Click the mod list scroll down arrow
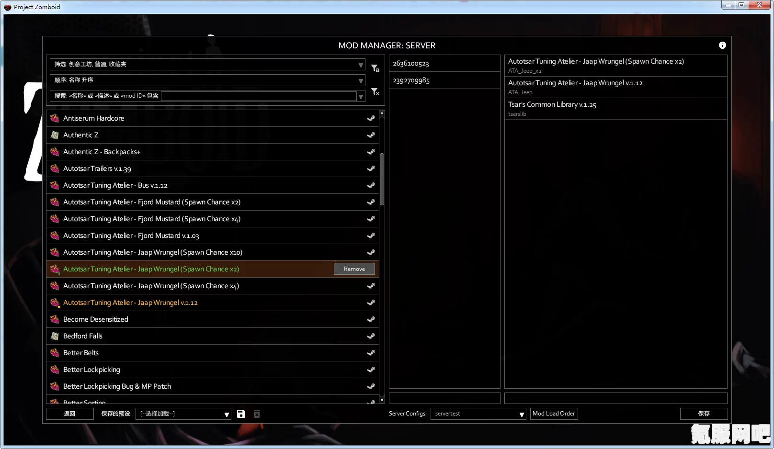The width and height of the screenshot is (774, 449). [x=382, y=400]
